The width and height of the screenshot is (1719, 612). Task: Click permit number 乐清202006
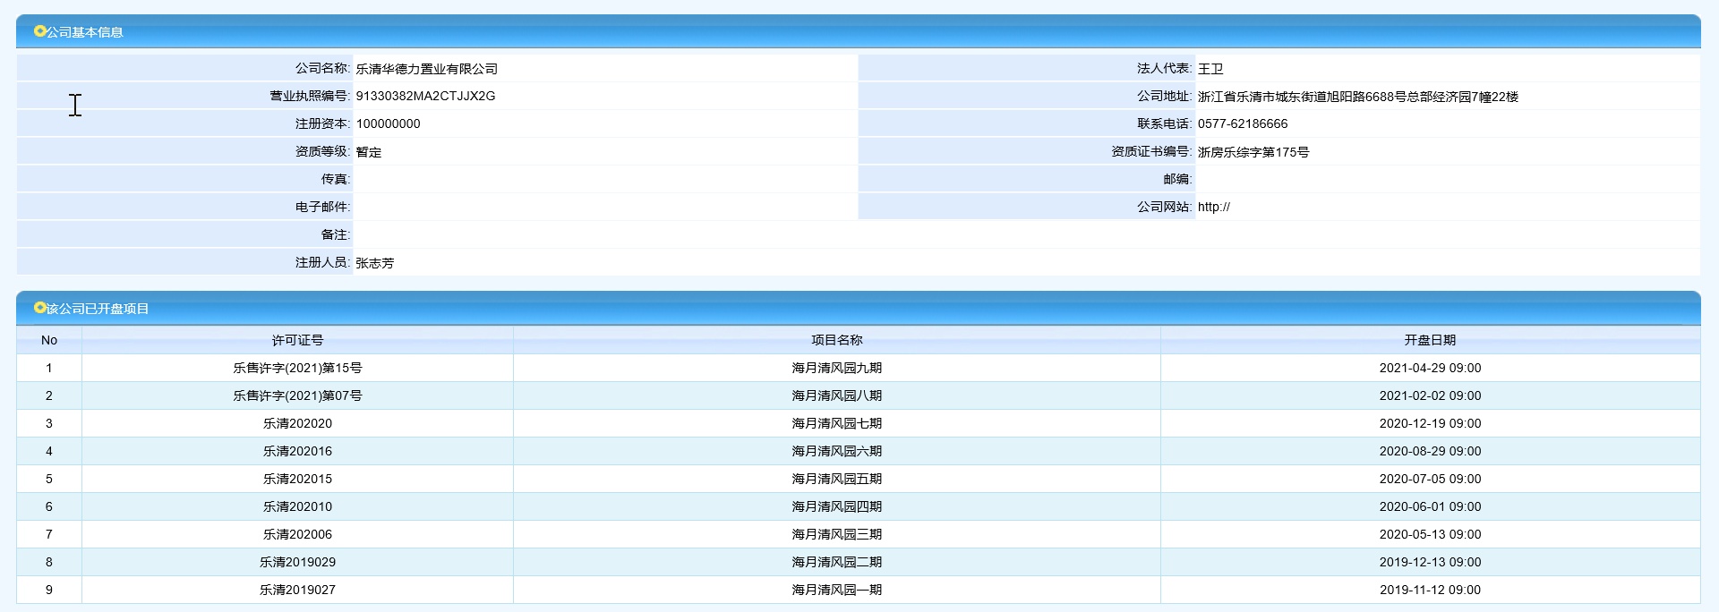pos(297,534)
